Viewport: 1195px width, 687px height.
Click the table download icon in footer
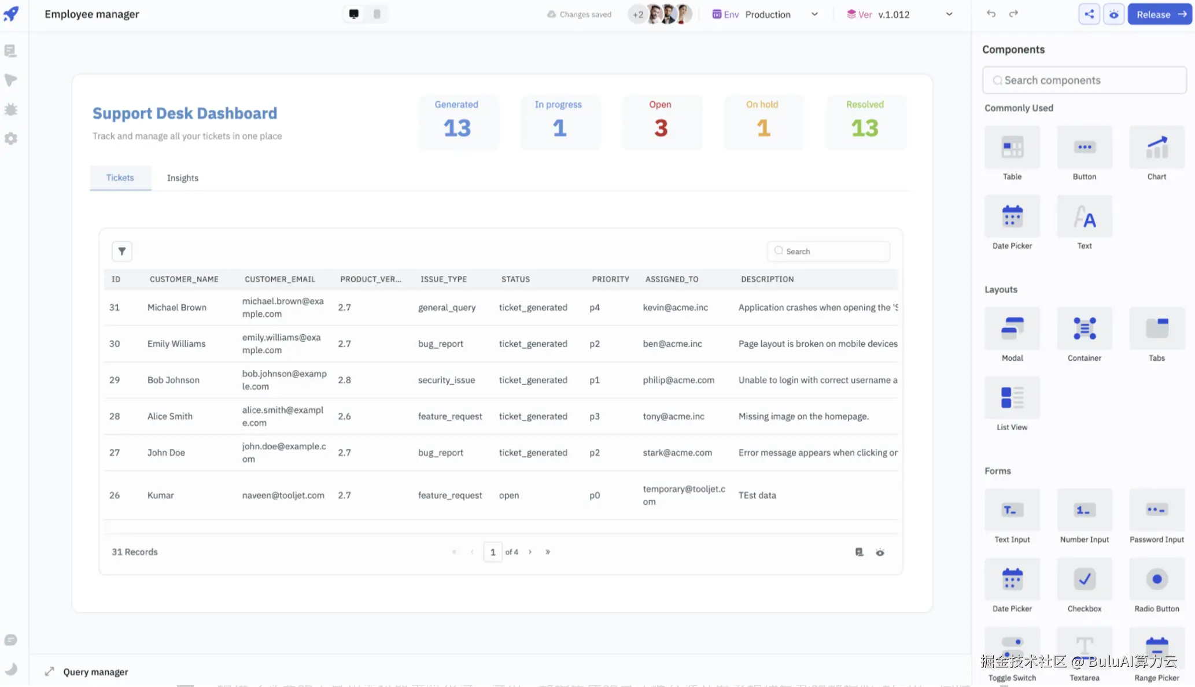[x=859, y=552]
